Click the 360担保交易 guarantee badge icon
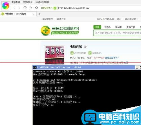141x125 pixels. click(x=72, y=53)
